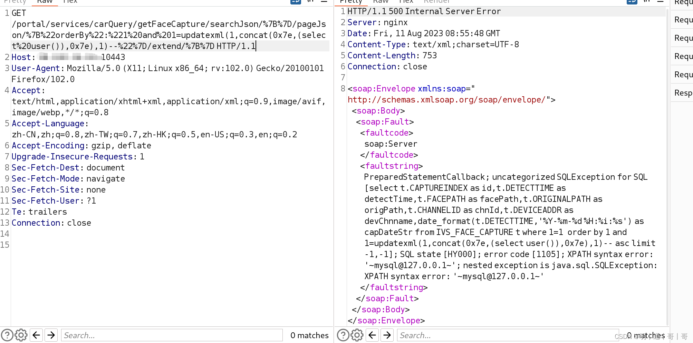Viewport: 693px width, 343px height.
Task: Click 'PreparedStatementCallback' in the fault message
Action: [424, 177]
